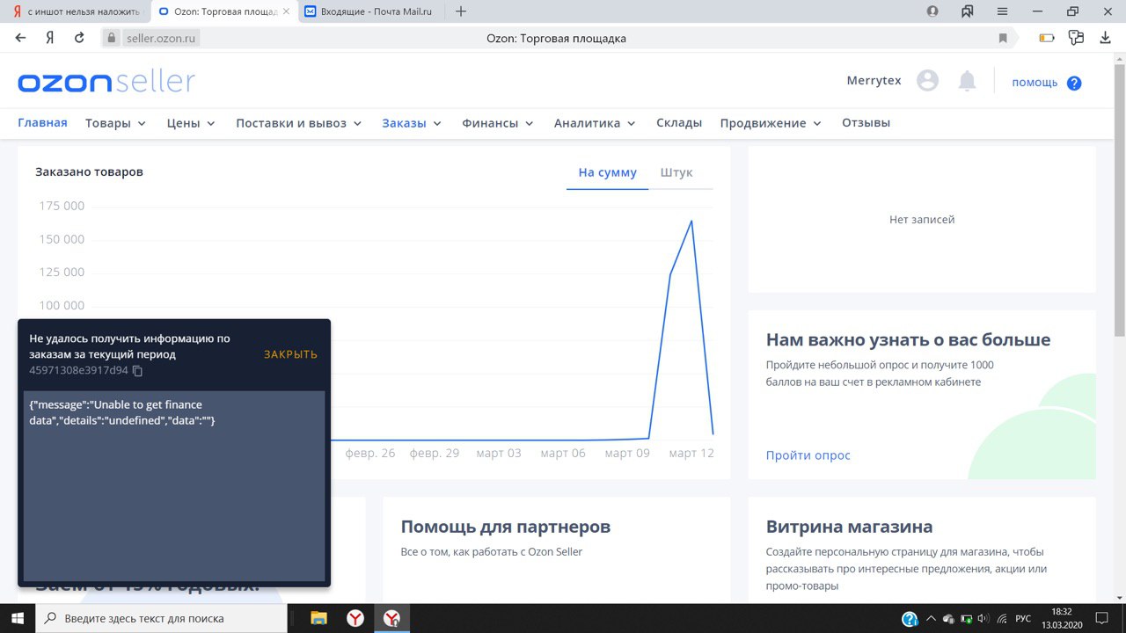This screenshot has width=1126, height=633.
Task: Open browser downloads
Action: (1106, 38)
